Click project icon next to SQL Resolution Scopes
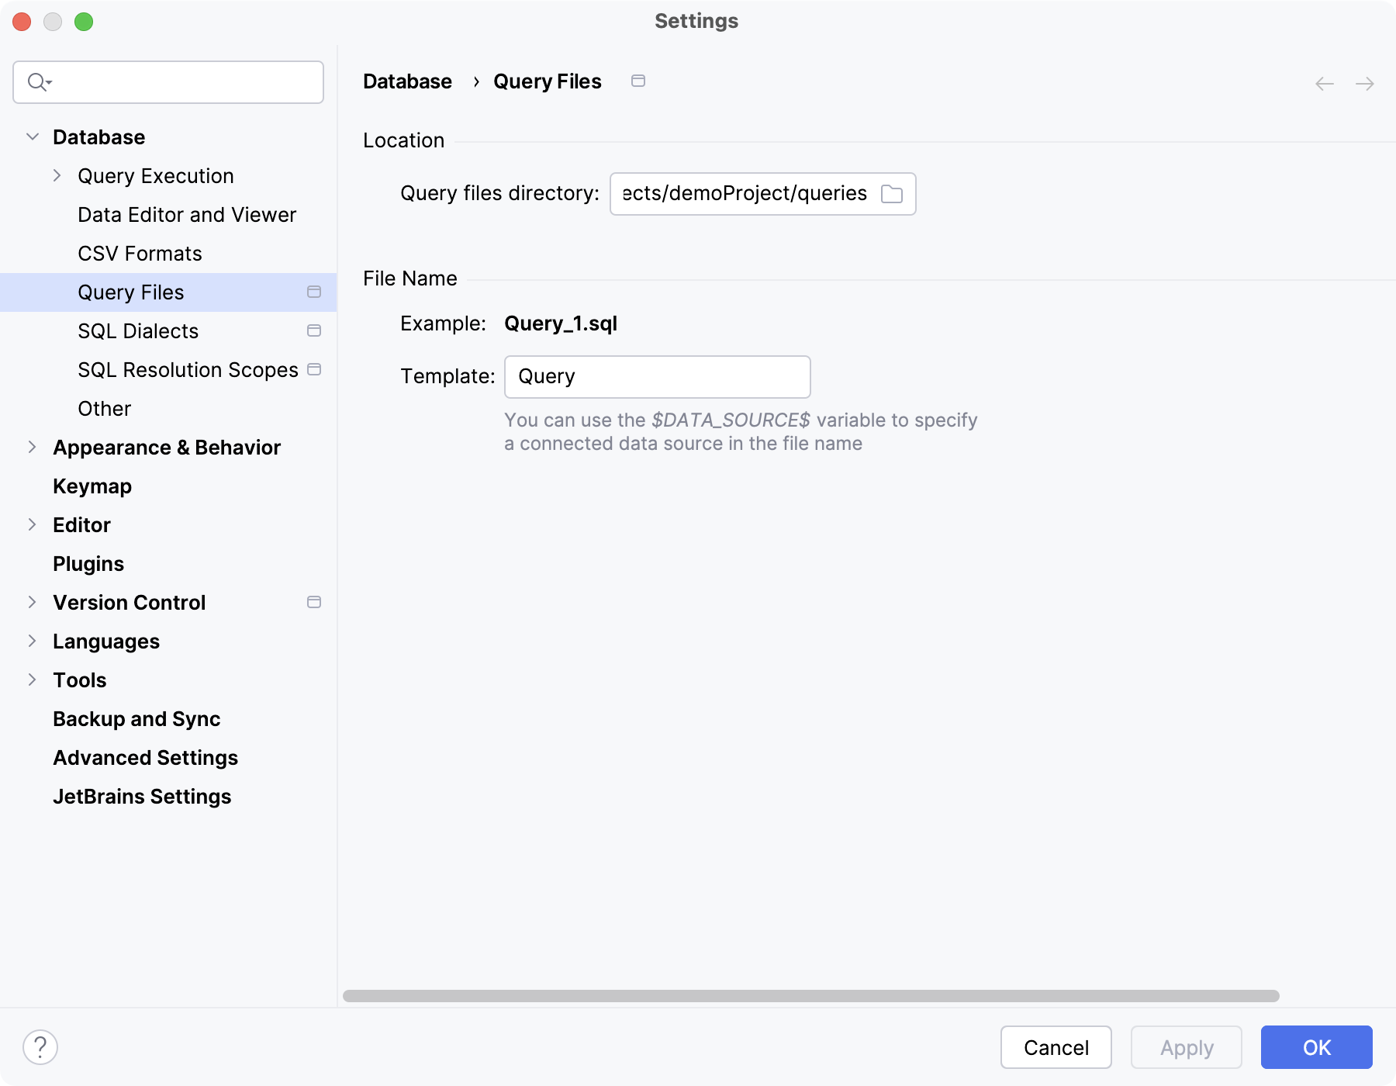The width and height of the screenshot is (1396, 1086). (x=314, y=370)
